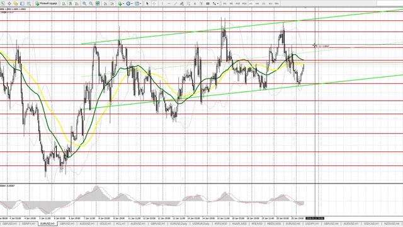Expand the Indicators dropdown arrow

click(x=123, y=3)
